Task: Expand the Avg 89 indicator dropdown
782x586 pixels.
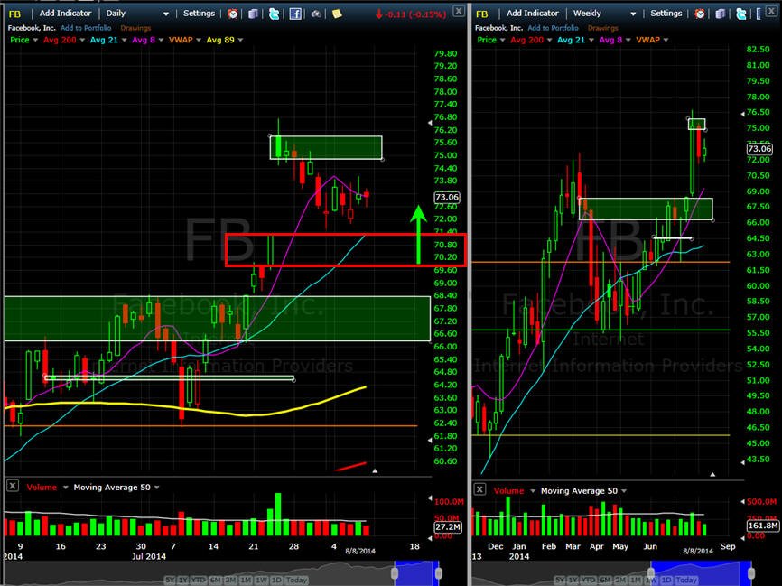Action: coord(240,40)
